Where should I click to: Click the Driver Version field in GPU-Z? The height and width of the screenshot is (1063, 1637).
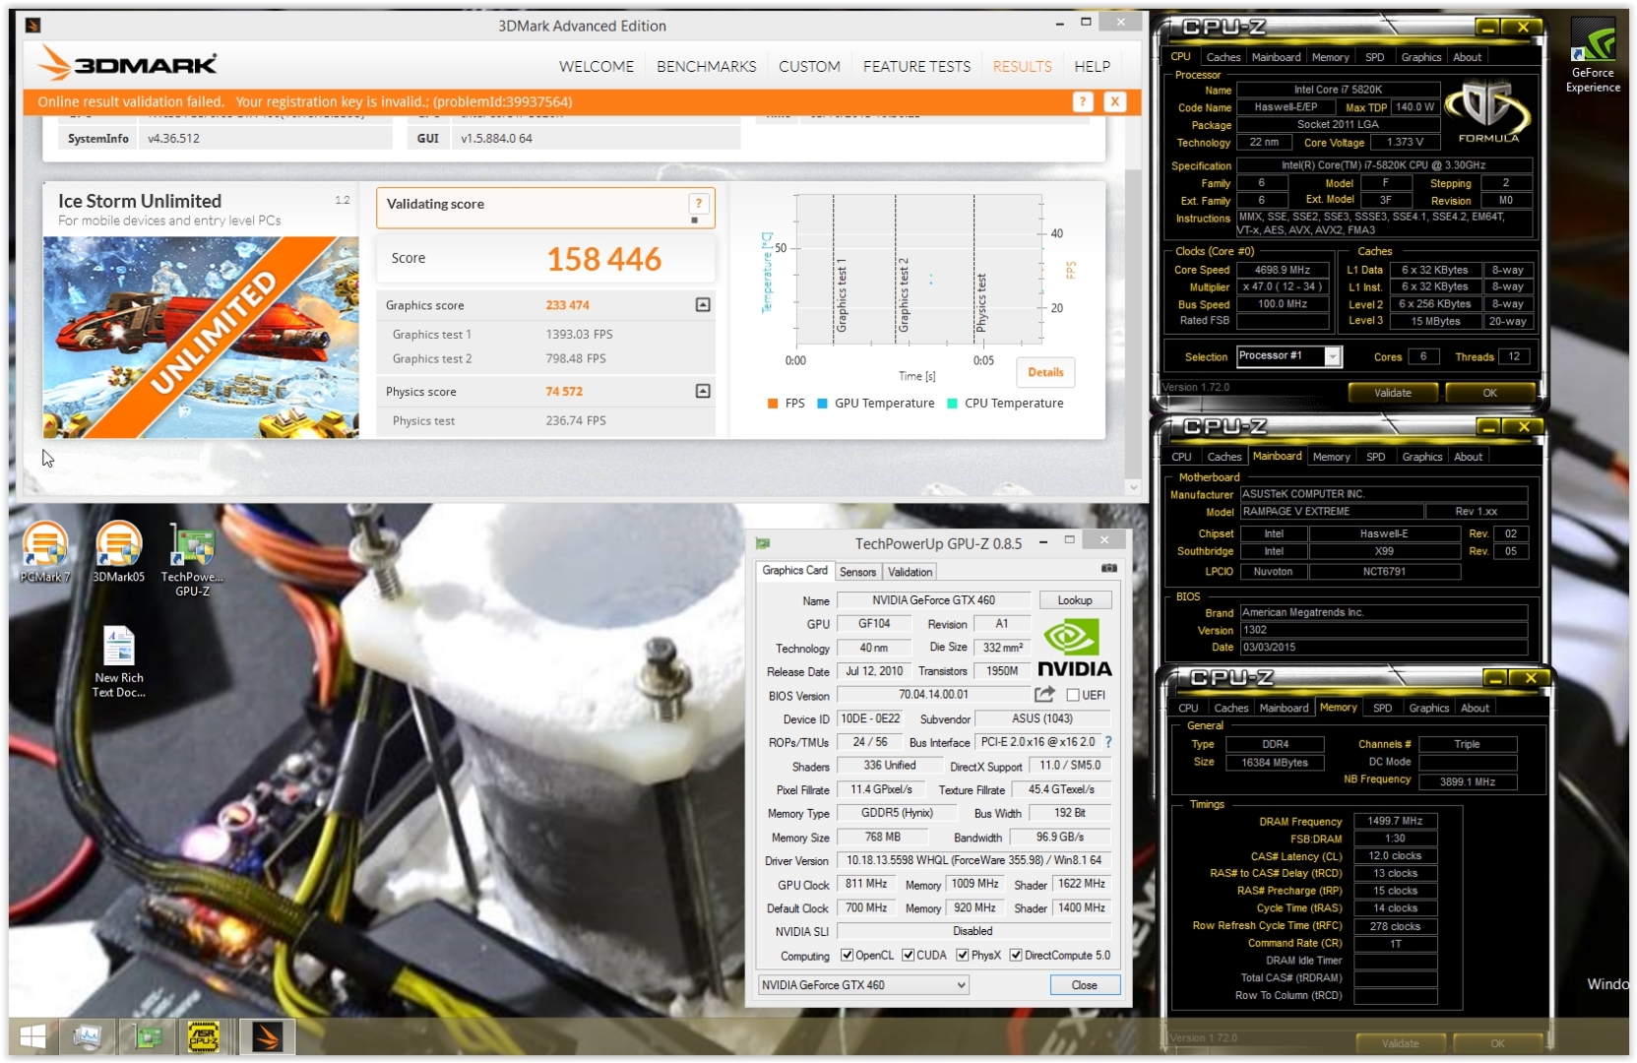(974, 860)
